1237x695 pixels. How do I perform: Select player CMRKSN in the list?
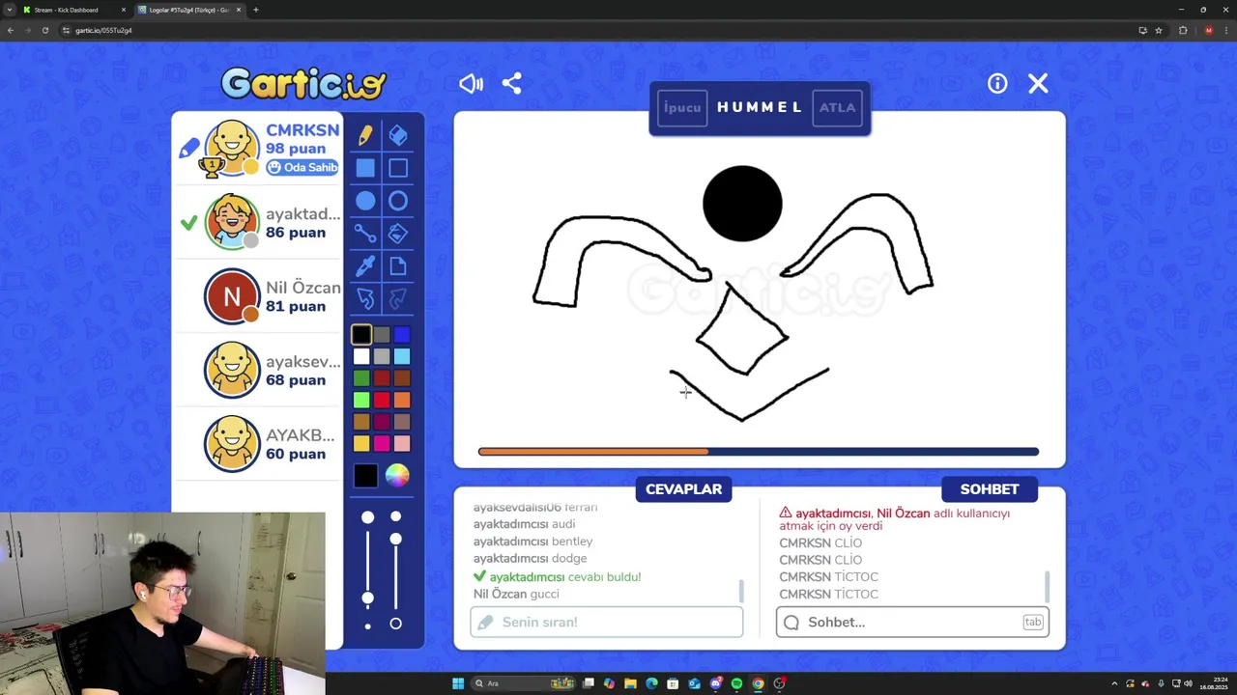[258, 149]
